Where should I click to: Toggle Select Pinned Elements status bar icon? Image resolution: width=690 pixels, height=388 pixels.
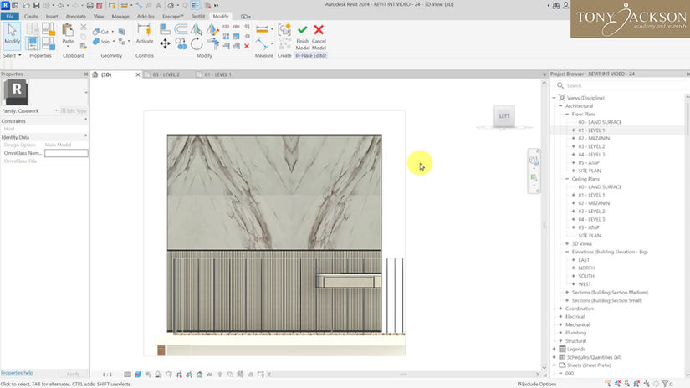(627, 384)
